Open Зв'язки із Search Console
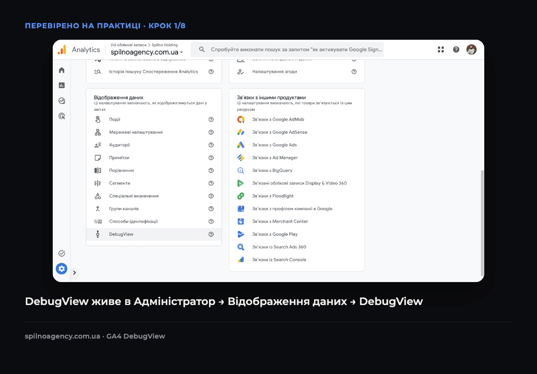Image resolution: width=537 pixels, height=374 pixels. tap(297, 260)
